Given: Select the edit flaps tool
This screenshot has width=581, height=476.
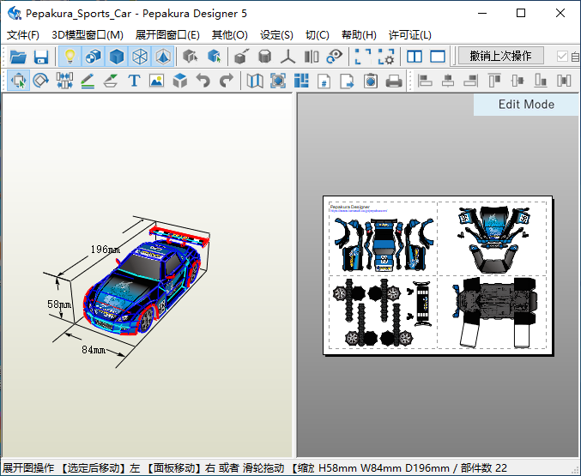Looking at the screenshot, I should click(x=111, y=81).
